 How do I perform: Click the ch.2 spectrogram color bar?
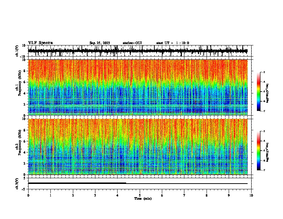point(259,151)
